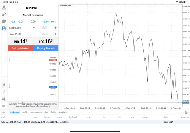Image resolution: width=190 pixels, height=133 pixels.
Task: Open the Market Execution order type selector
Action: (x=33, y=15)
